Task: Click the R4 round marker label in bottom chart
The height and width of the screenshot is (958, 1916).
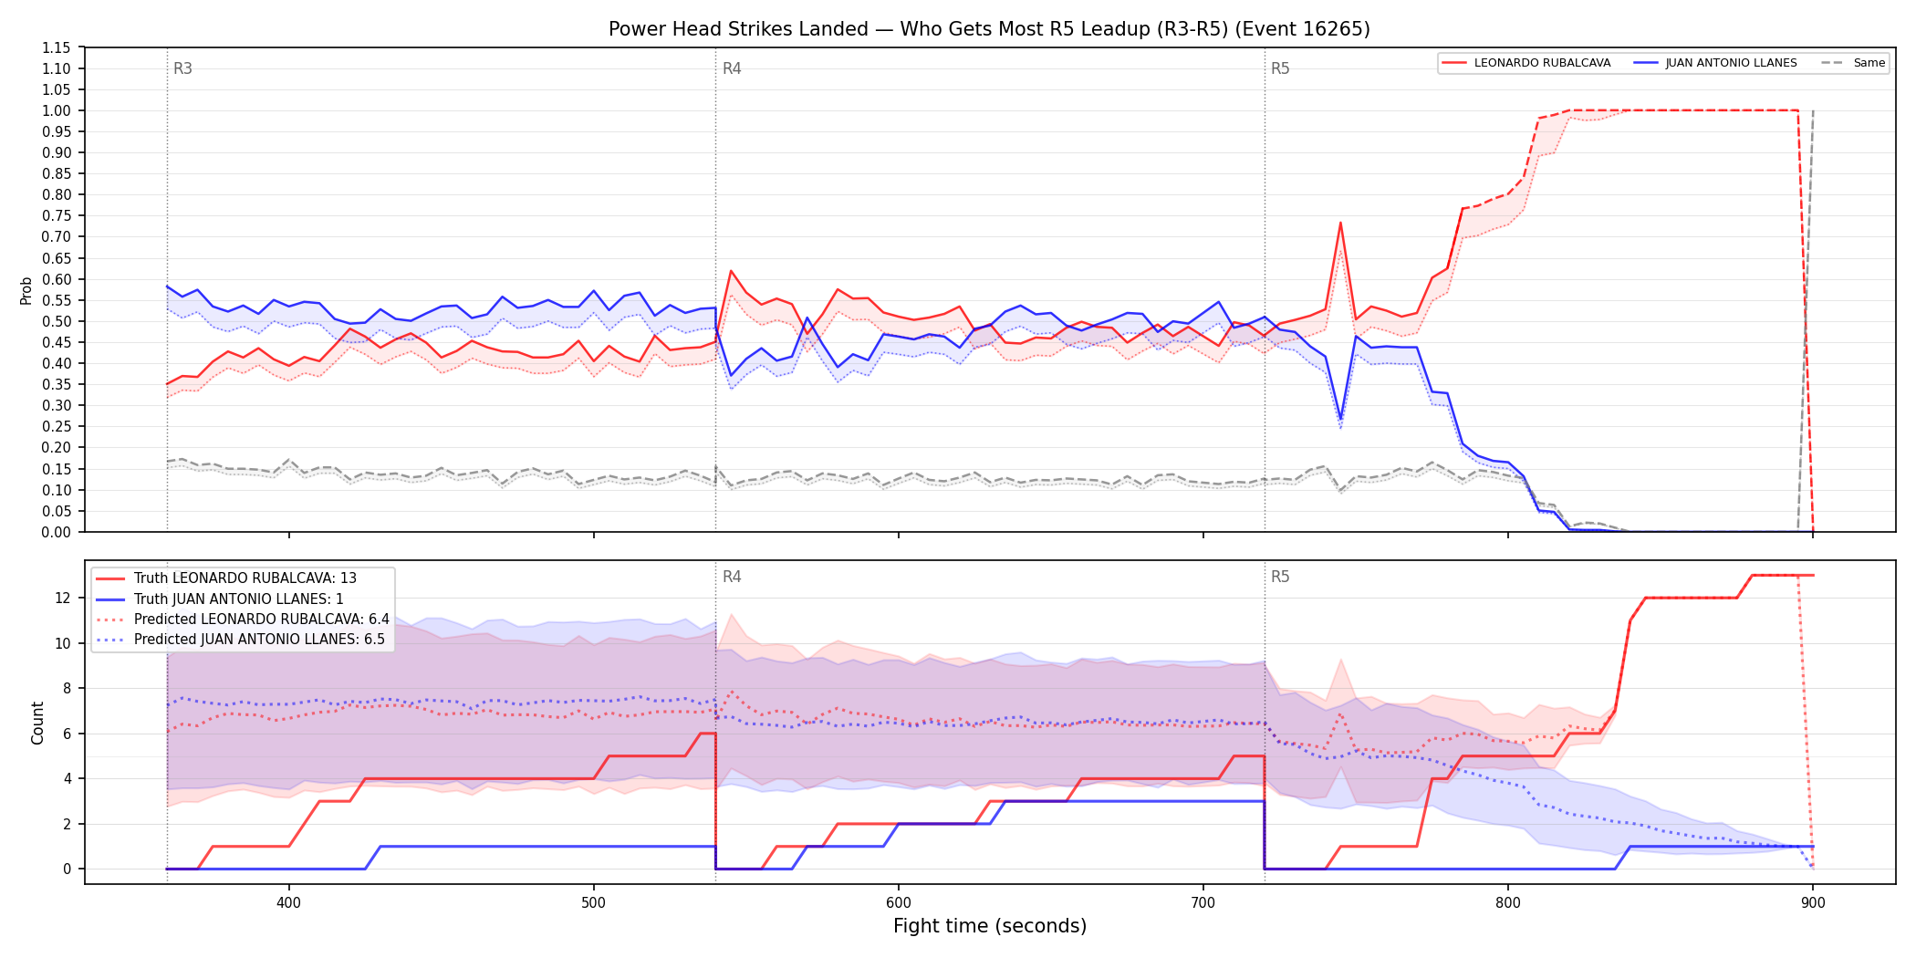Action: click(x=732, y=577)
